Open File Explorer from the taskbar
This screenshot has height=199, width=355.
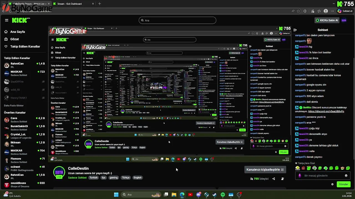pos(174,195)
